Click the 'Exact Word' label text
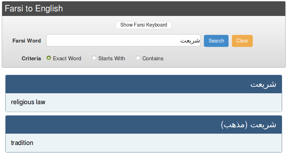This screenshot has height=156, width=286. (x=67, y=58)
